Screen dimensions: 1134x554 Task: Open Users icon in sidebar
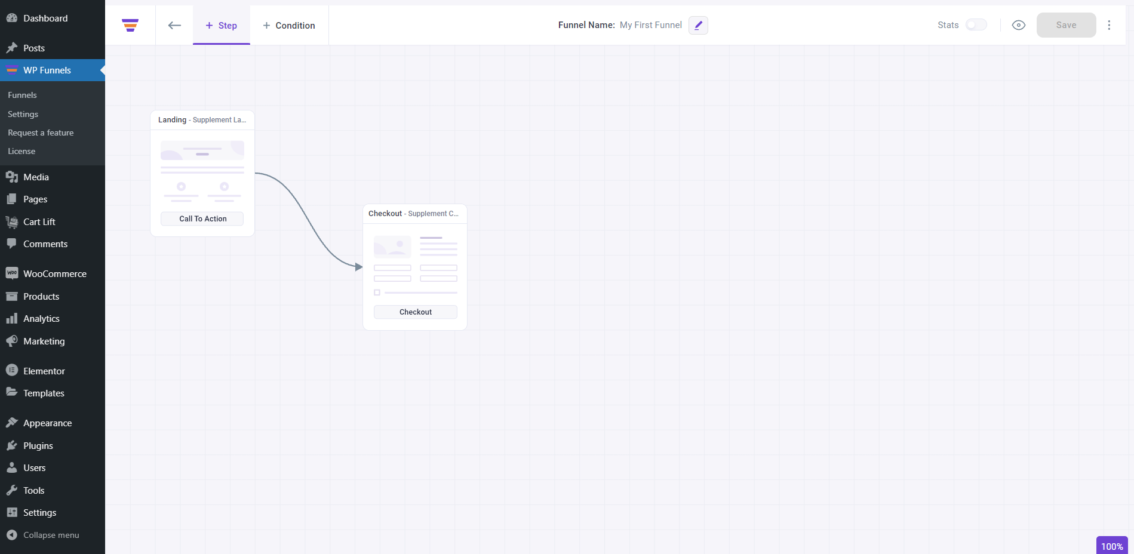coord(12,467)
